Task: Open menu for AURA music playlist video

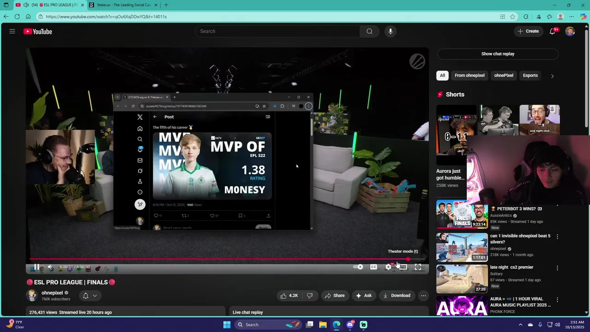Action: click(x=557, y=300)
